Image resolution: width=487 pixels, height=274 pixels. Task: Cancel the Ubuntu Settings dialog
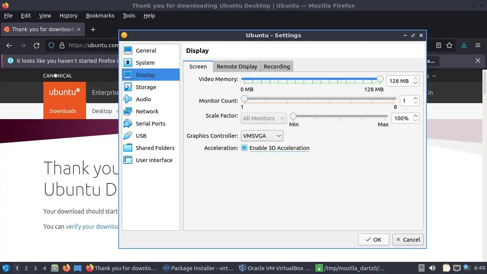point(408,240)
